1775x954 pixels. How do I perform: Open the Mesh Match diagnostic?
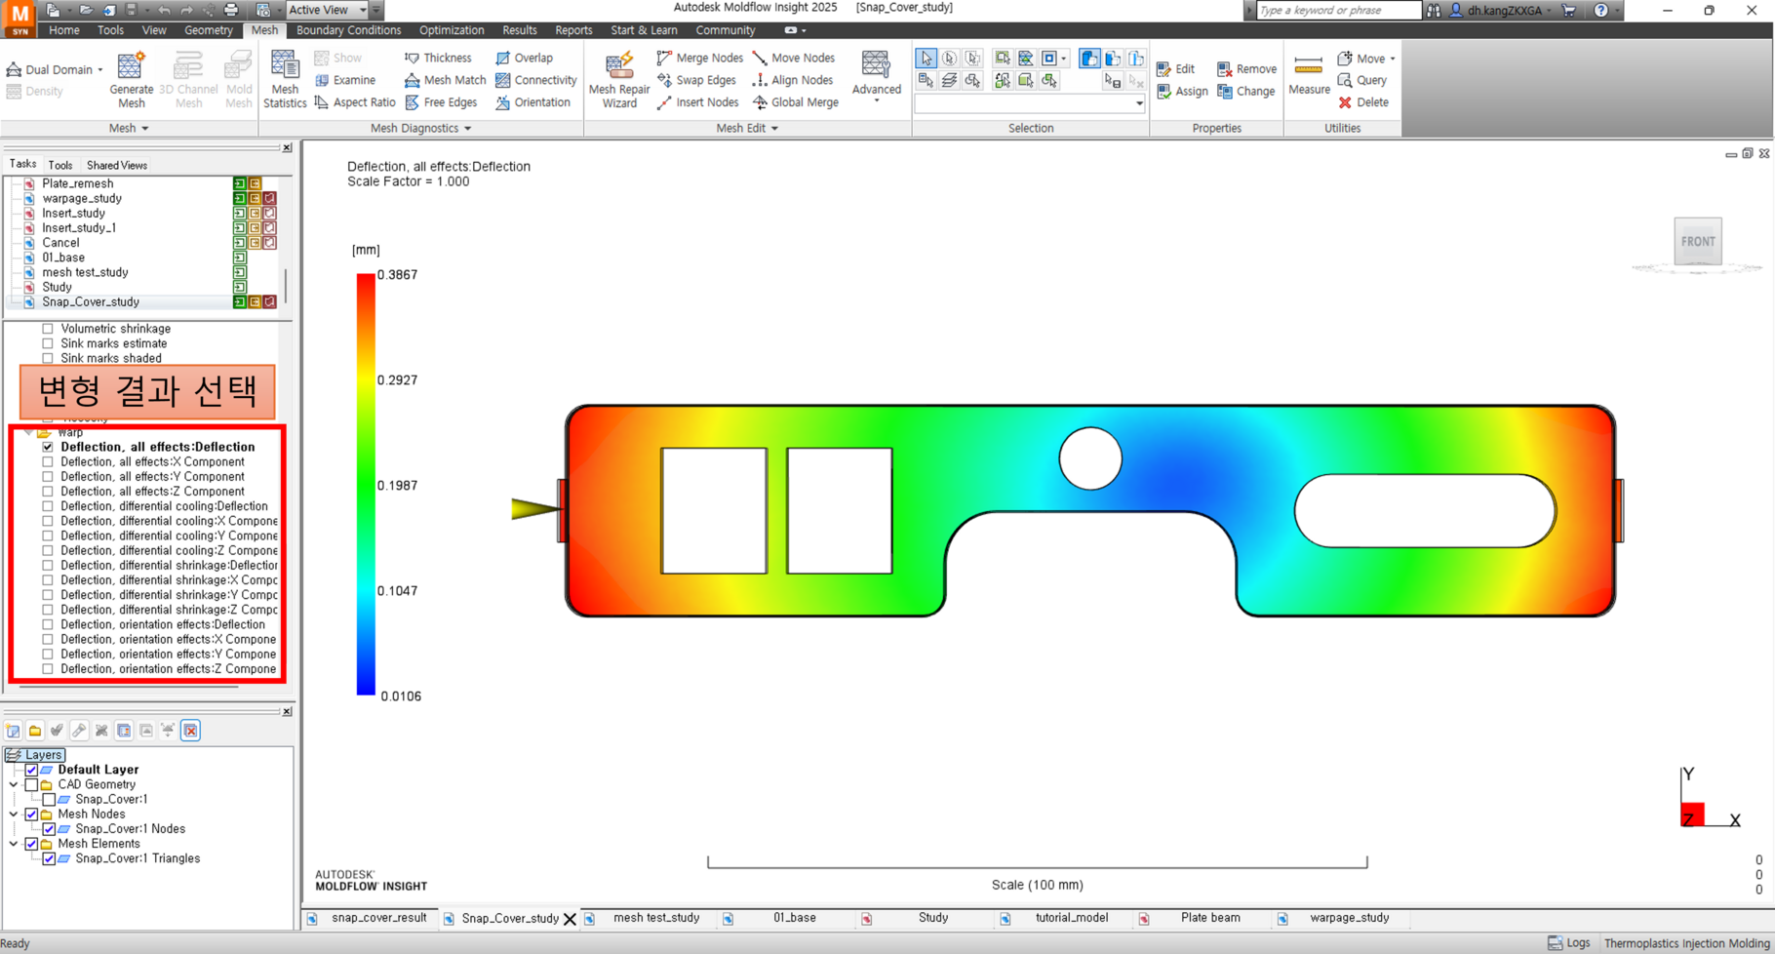[x=445, y=80]
